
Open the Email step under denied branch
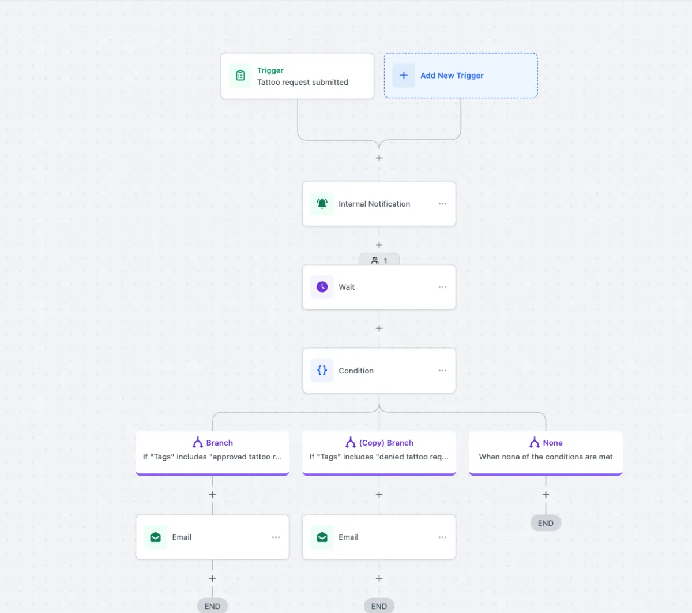point(379,537)
